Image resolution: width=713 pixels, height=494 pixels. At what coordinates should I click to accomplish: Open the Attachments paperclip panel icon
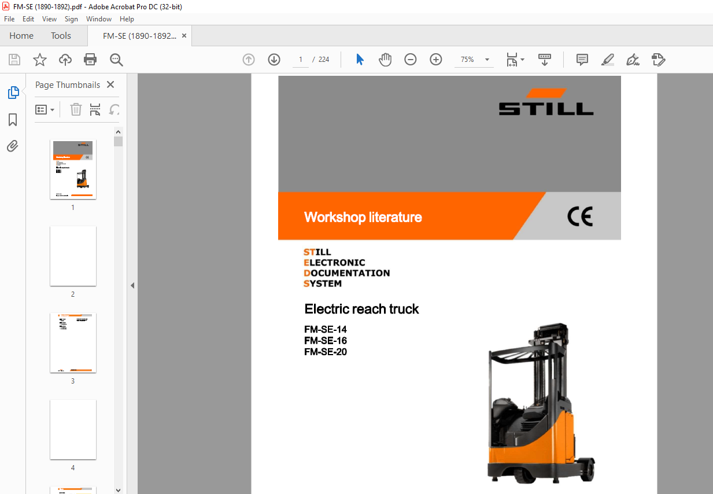tap(13, 146)
